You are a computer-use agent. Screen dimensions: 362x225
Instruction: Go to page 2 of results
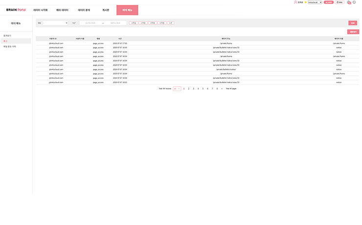[189, 89]
